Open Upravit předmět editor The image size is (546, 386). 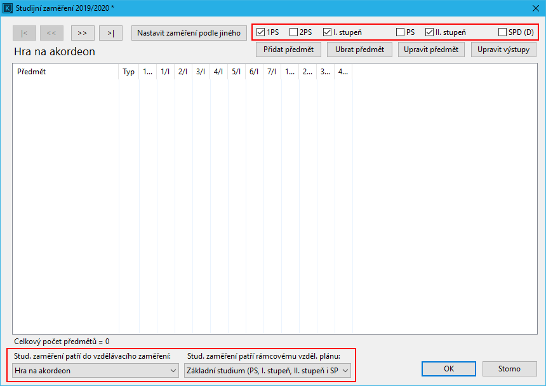coord(431,50)
